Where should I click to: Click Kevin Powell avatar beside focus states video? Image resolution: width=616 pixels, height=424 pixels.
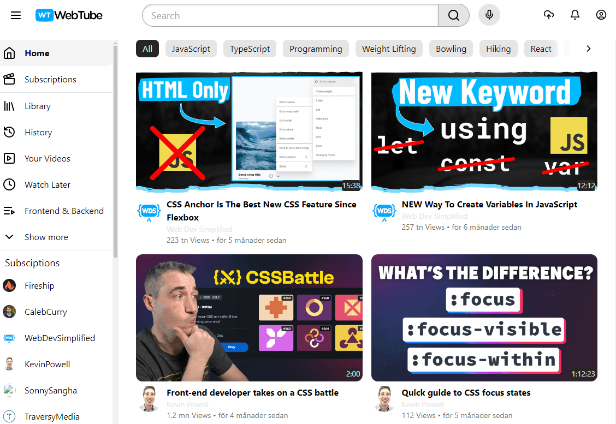pyautogui.click(x=384, y=398)
